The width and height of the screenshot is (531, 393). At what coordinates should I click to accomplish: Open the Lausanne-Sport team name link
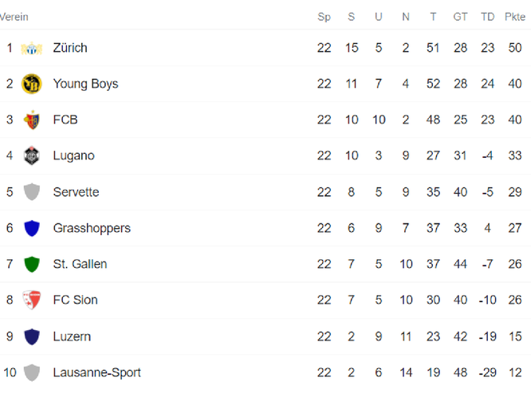pyautogui.click(x=96, y=372)
